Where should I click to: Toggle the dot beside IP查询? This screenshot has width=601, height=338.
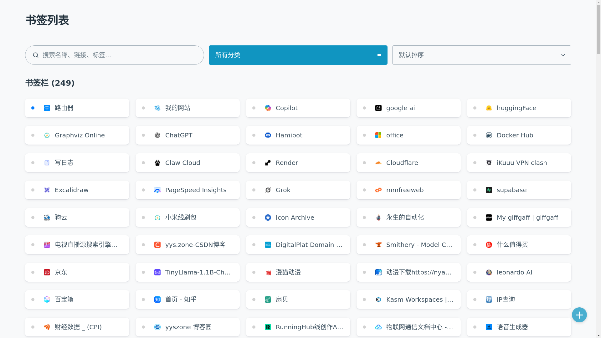(x=475, y=300)
